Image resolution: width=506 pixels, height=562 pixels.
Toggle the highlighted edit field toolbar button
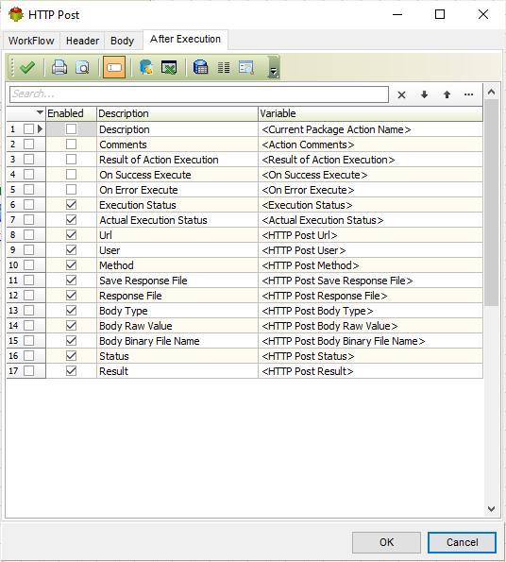pos(114,67)
